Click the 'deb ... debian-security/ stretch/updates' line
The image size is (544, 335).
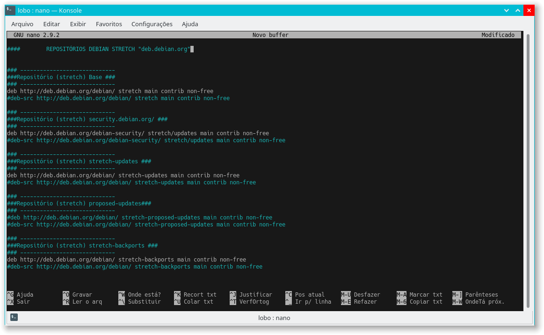pyautogui.click(x=138, y=133)
